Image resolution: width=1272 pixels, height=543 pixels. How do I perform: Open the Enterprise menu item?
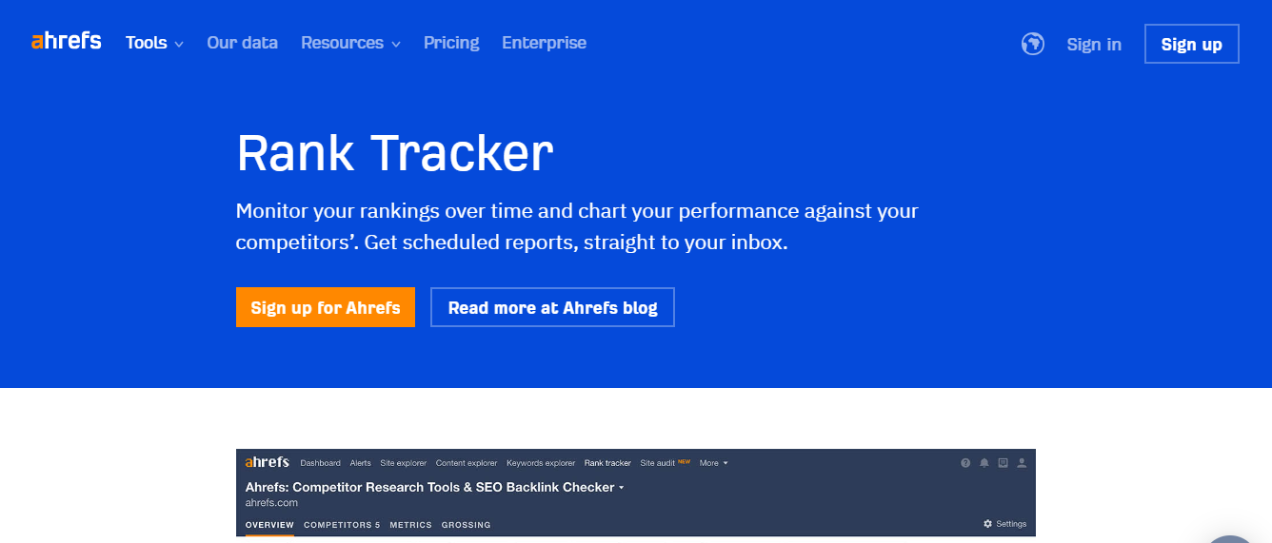(544, 43)
